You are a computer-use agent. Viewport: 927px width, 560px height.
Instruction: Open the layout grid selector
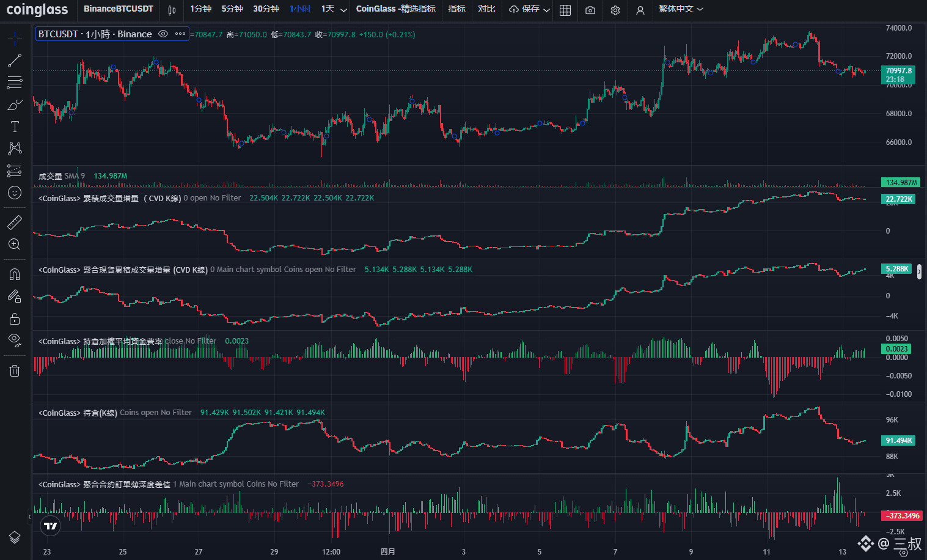point(565,10)
